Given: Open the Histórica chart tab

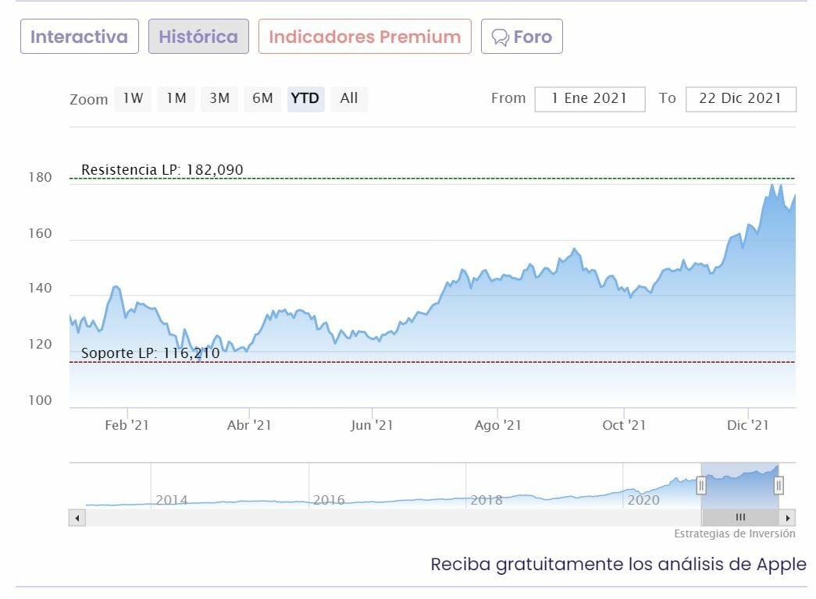Looking at the screenshot, I should pyautogui.click(x=198, y=37).
